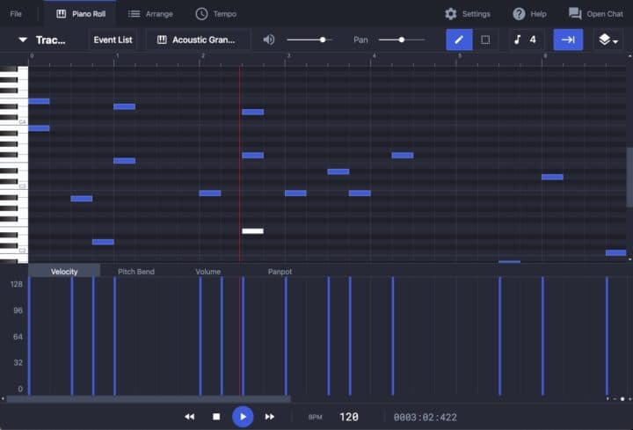
Task: Open Help via the question mark icon
Action: pos(519,14)
